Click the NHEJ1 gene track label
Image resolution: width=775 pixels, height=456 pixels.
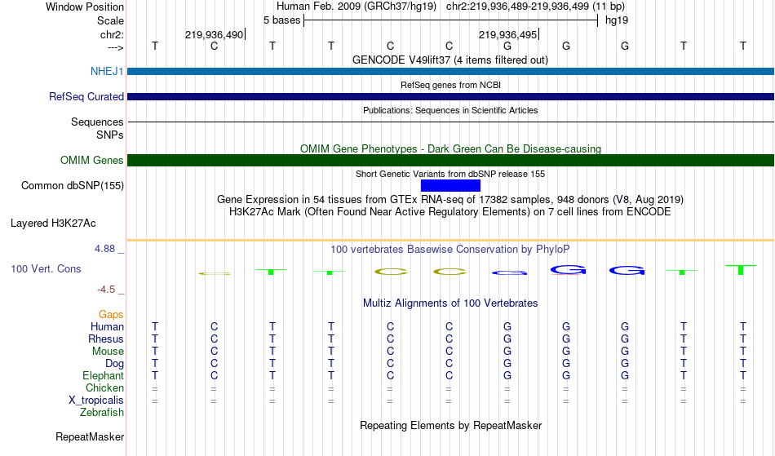[x=107, y=71]
